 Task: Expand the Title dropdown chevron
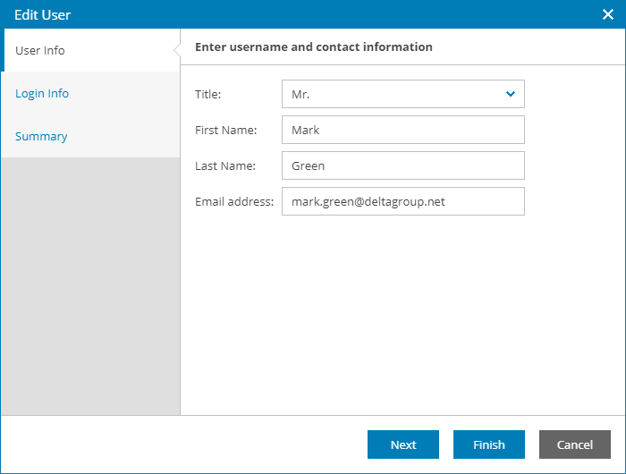(511, 94)
